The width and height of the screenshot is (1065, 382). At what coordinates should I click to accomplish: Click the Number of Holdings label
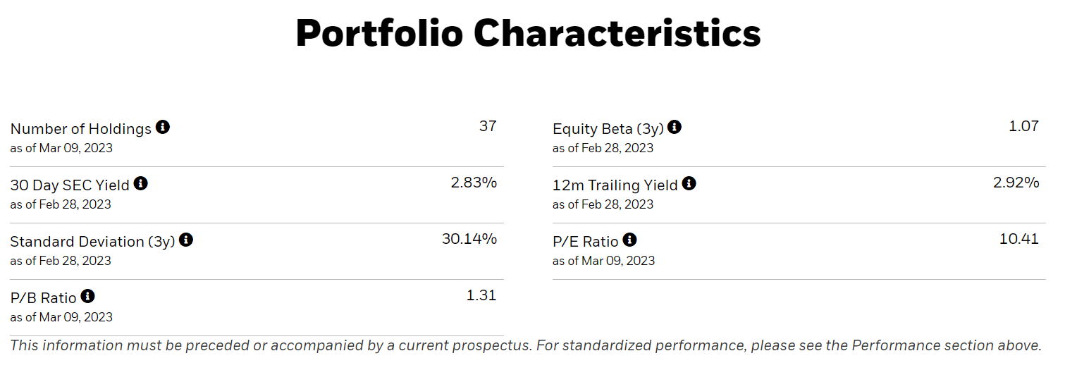point(81,129)
